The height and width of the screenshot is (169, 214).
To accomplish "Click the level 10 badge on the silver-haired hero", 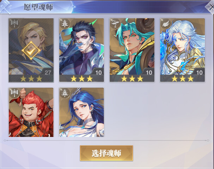I will coord(199,73).
